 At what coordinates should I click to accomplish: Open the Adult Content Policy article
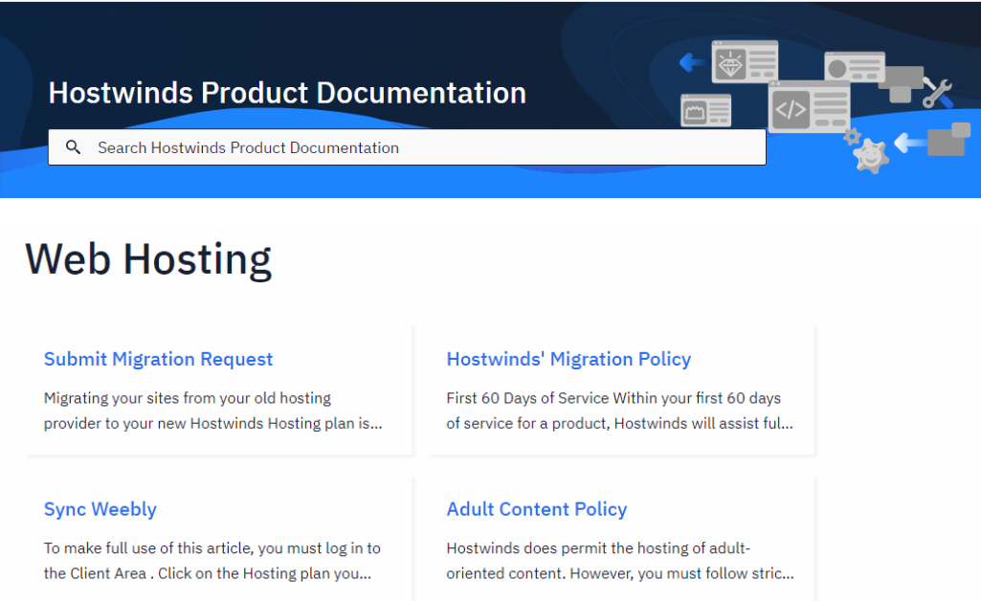(537, 509)
